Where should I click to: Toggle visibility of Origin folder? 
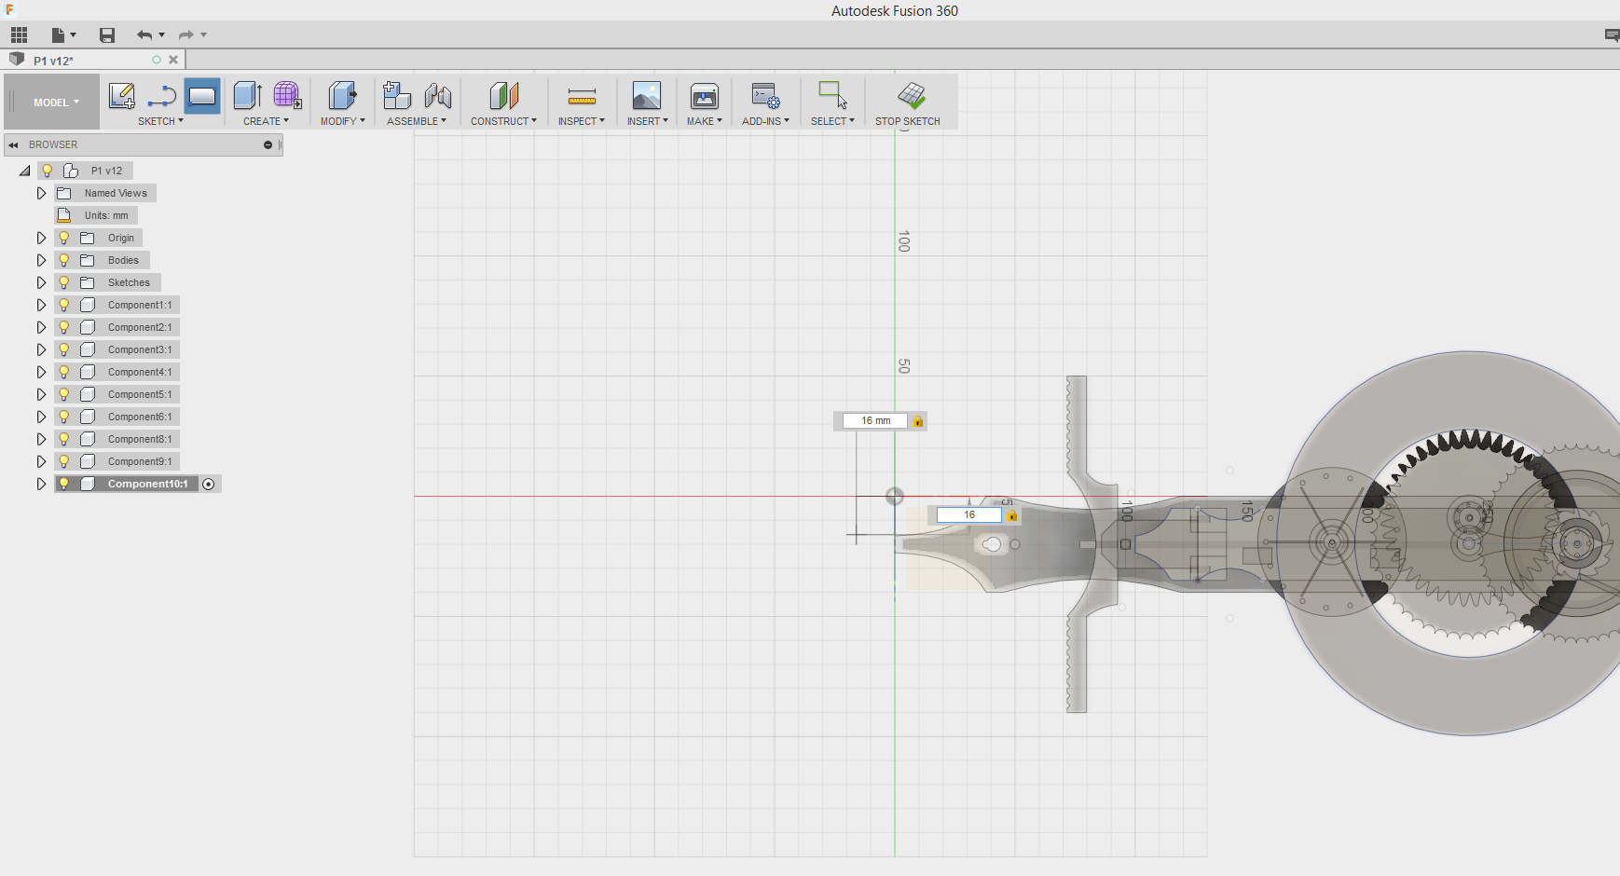click(64, 238)
